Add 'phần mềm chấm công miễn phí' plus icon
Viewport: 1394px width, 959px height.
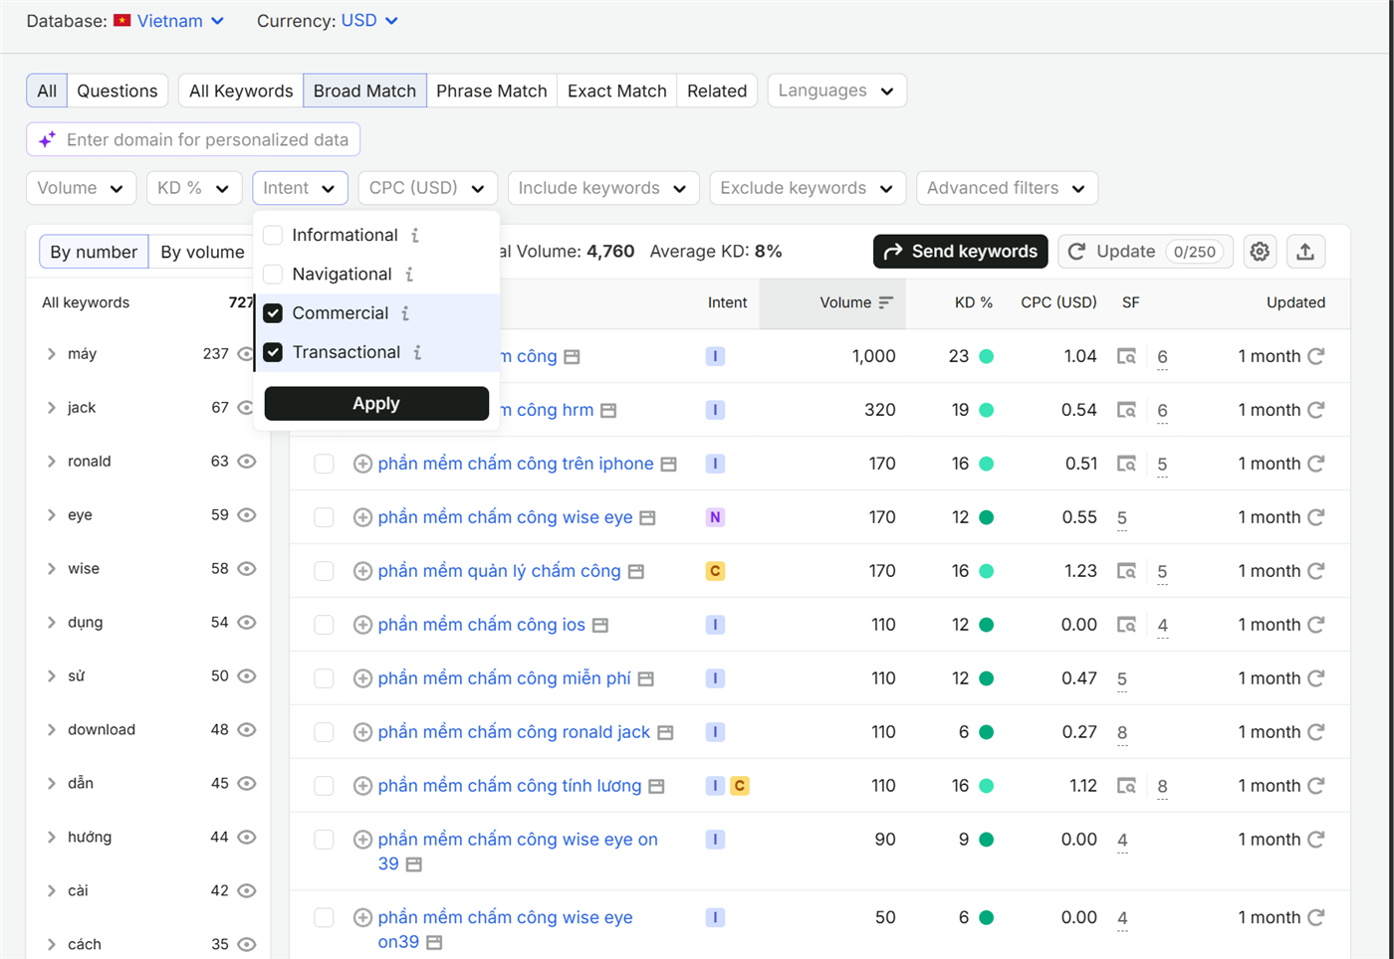click(x=362, y=678)
